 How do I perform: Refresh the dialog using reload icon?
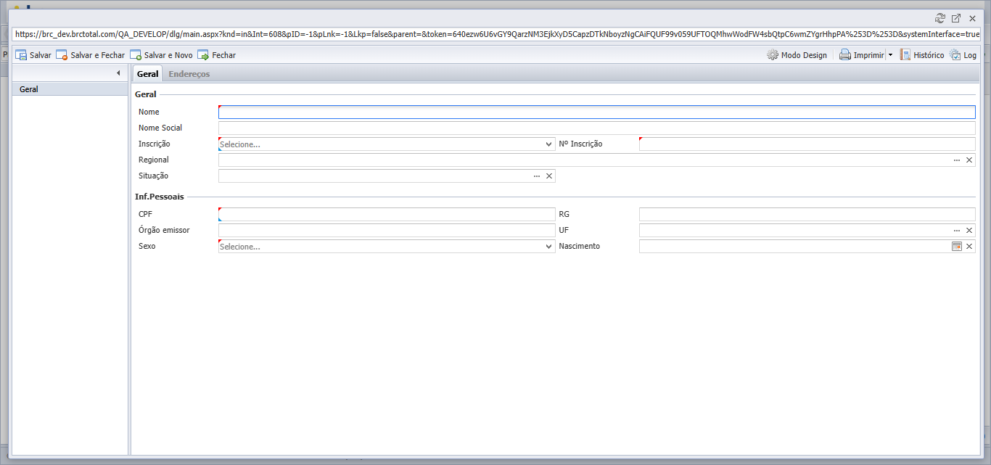coord(940,18)
